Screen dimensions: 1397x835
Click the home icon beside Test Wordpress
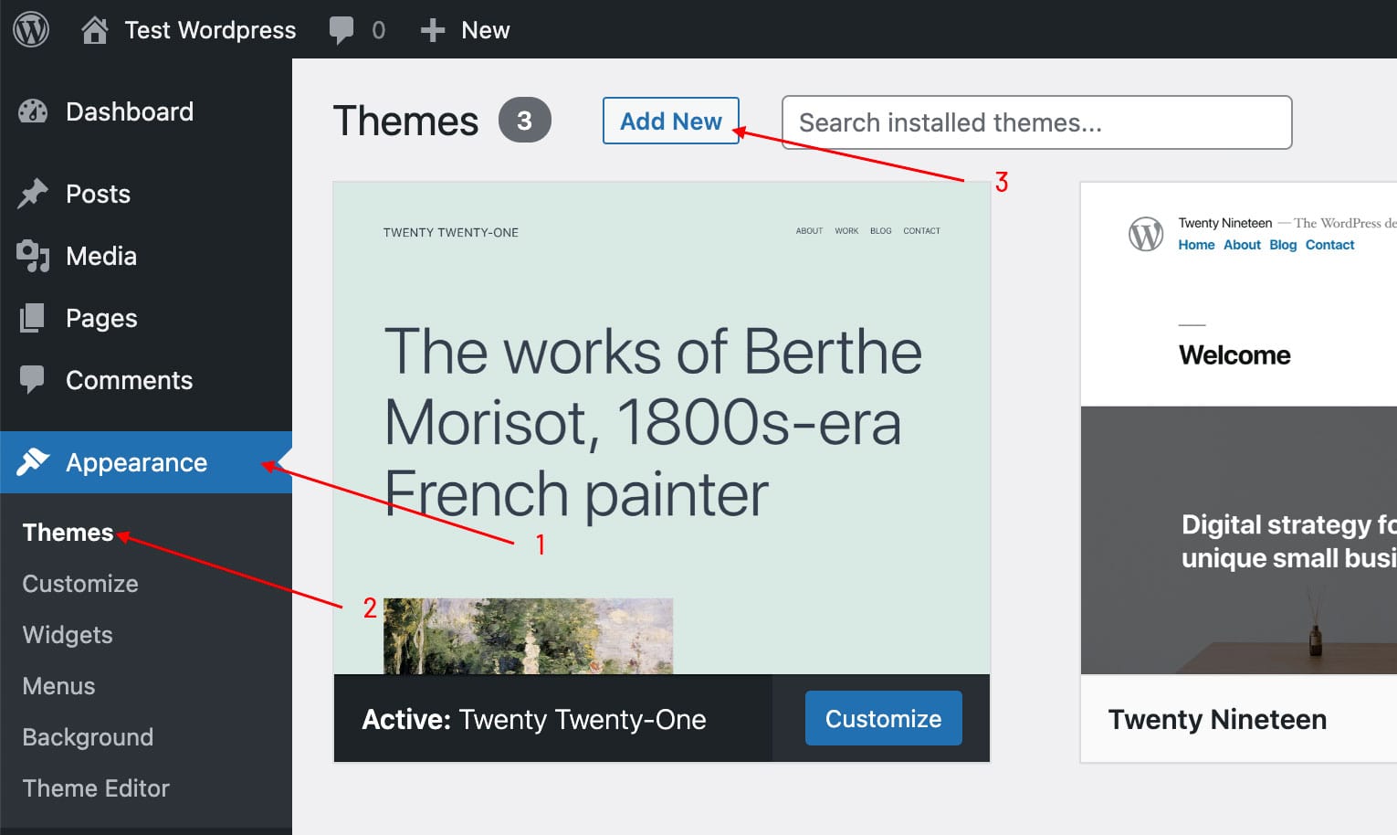[94, 30]
